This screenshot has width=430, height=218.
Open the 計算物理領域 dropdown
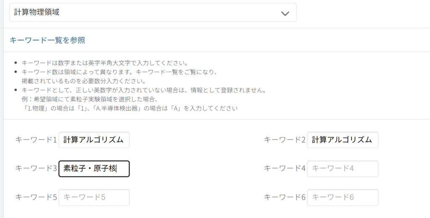(153, 13)
